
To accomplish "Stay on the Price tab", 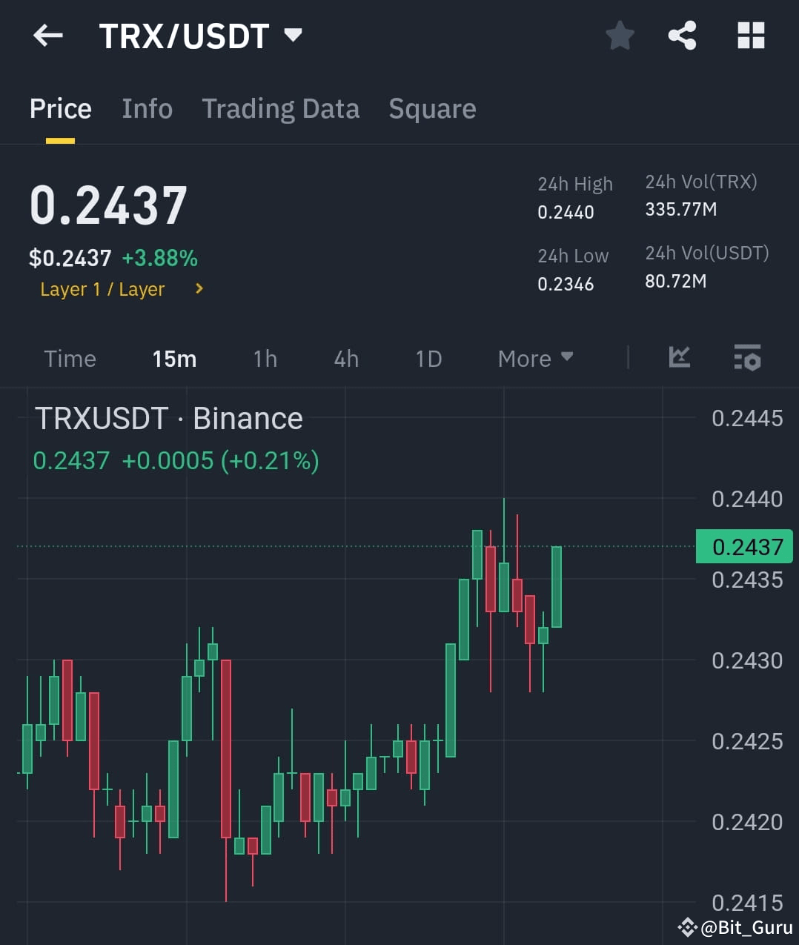I will coord(60,108).
